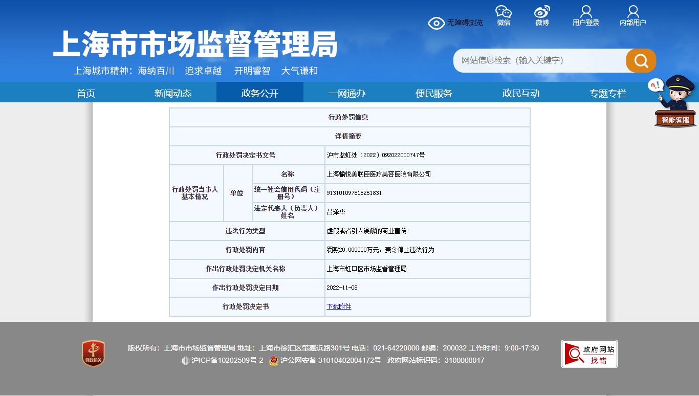Open the smart customer service (智能客服) mascot
The height and width of the screenshot is (396, 699).
pos(675,101)
